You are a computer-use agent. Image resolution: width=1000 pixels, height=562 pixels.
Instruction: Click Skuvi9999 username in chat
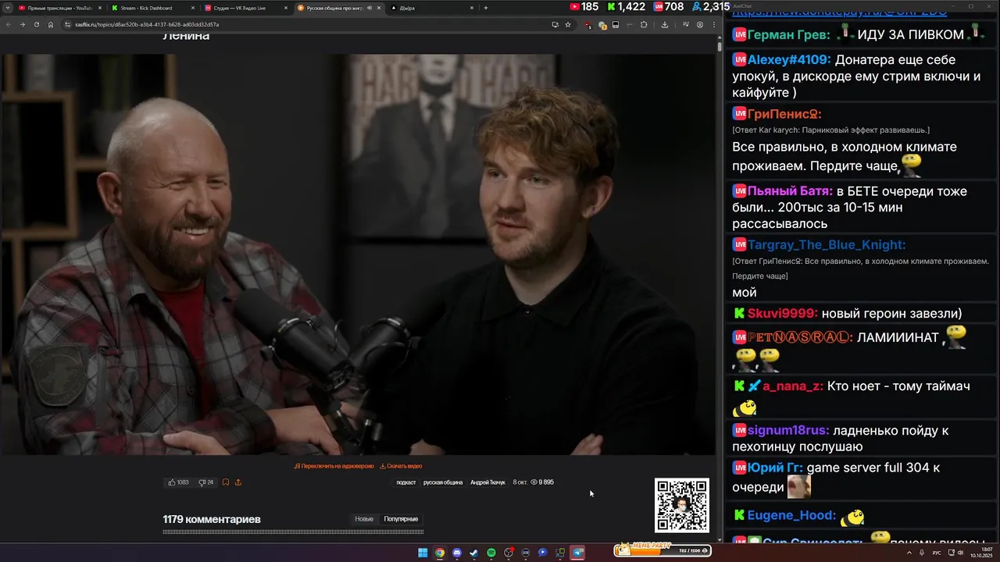point(783,314)
